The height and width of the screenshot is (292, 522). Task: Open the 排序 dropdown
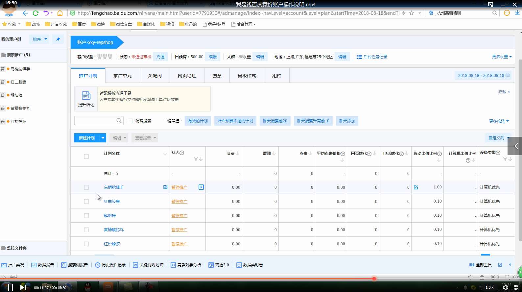39,39
